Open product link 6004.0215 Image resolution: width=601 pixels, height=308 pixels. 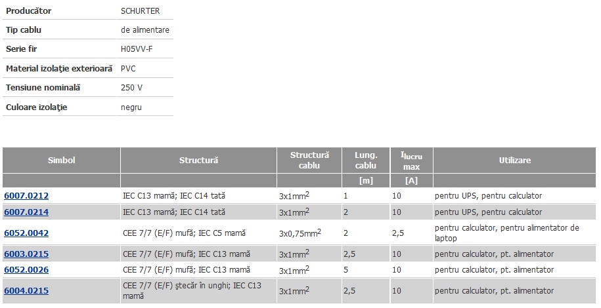coord(26,291)
